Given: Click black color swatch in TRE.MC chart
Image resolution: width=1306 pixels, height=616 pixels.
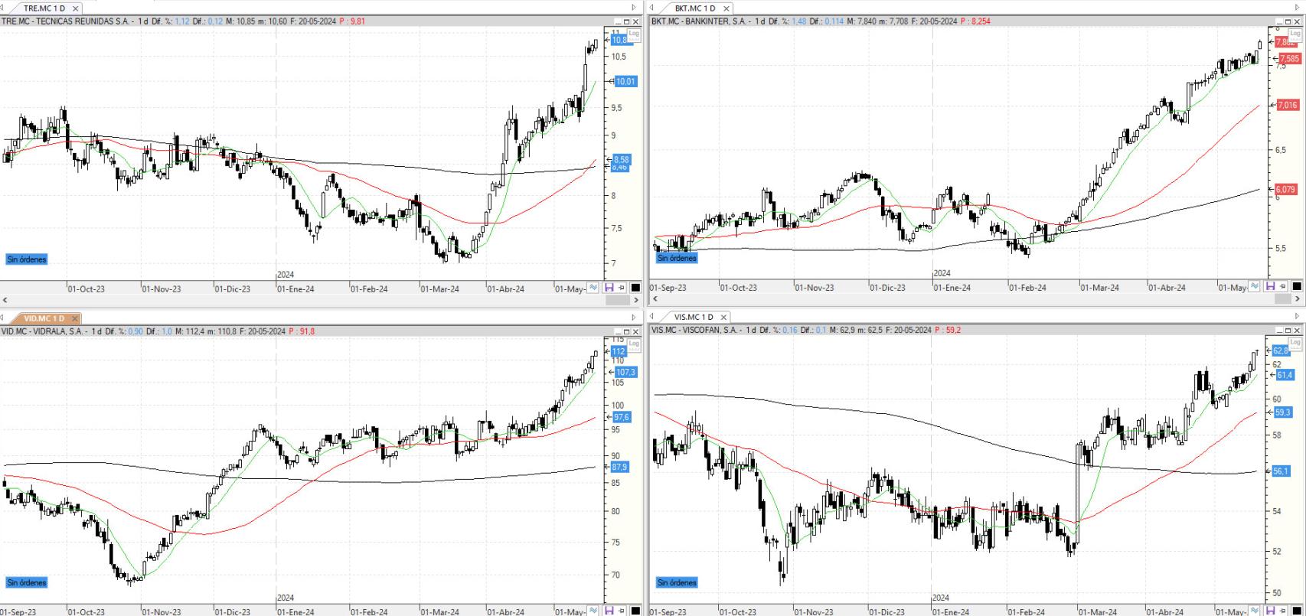Looking at the screenshot, I should (x=635, y=288).
